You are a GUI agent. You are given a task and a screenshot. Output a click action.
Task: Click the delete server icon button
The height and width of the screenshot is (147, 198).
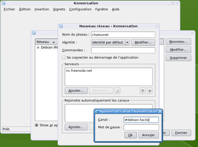coord(117,91)
